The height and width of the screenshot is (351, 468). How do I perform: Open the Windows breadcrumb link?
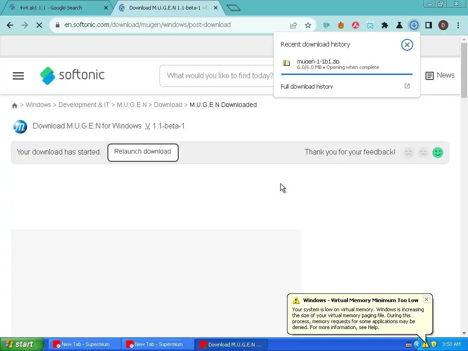point(38,105)
